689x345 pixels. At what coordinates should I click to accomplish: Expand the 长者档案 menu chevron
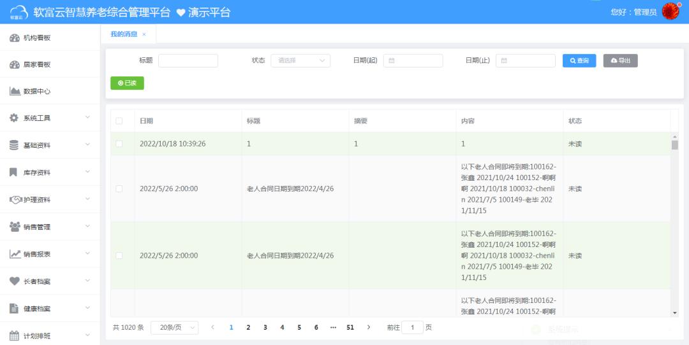click(87, 280)
